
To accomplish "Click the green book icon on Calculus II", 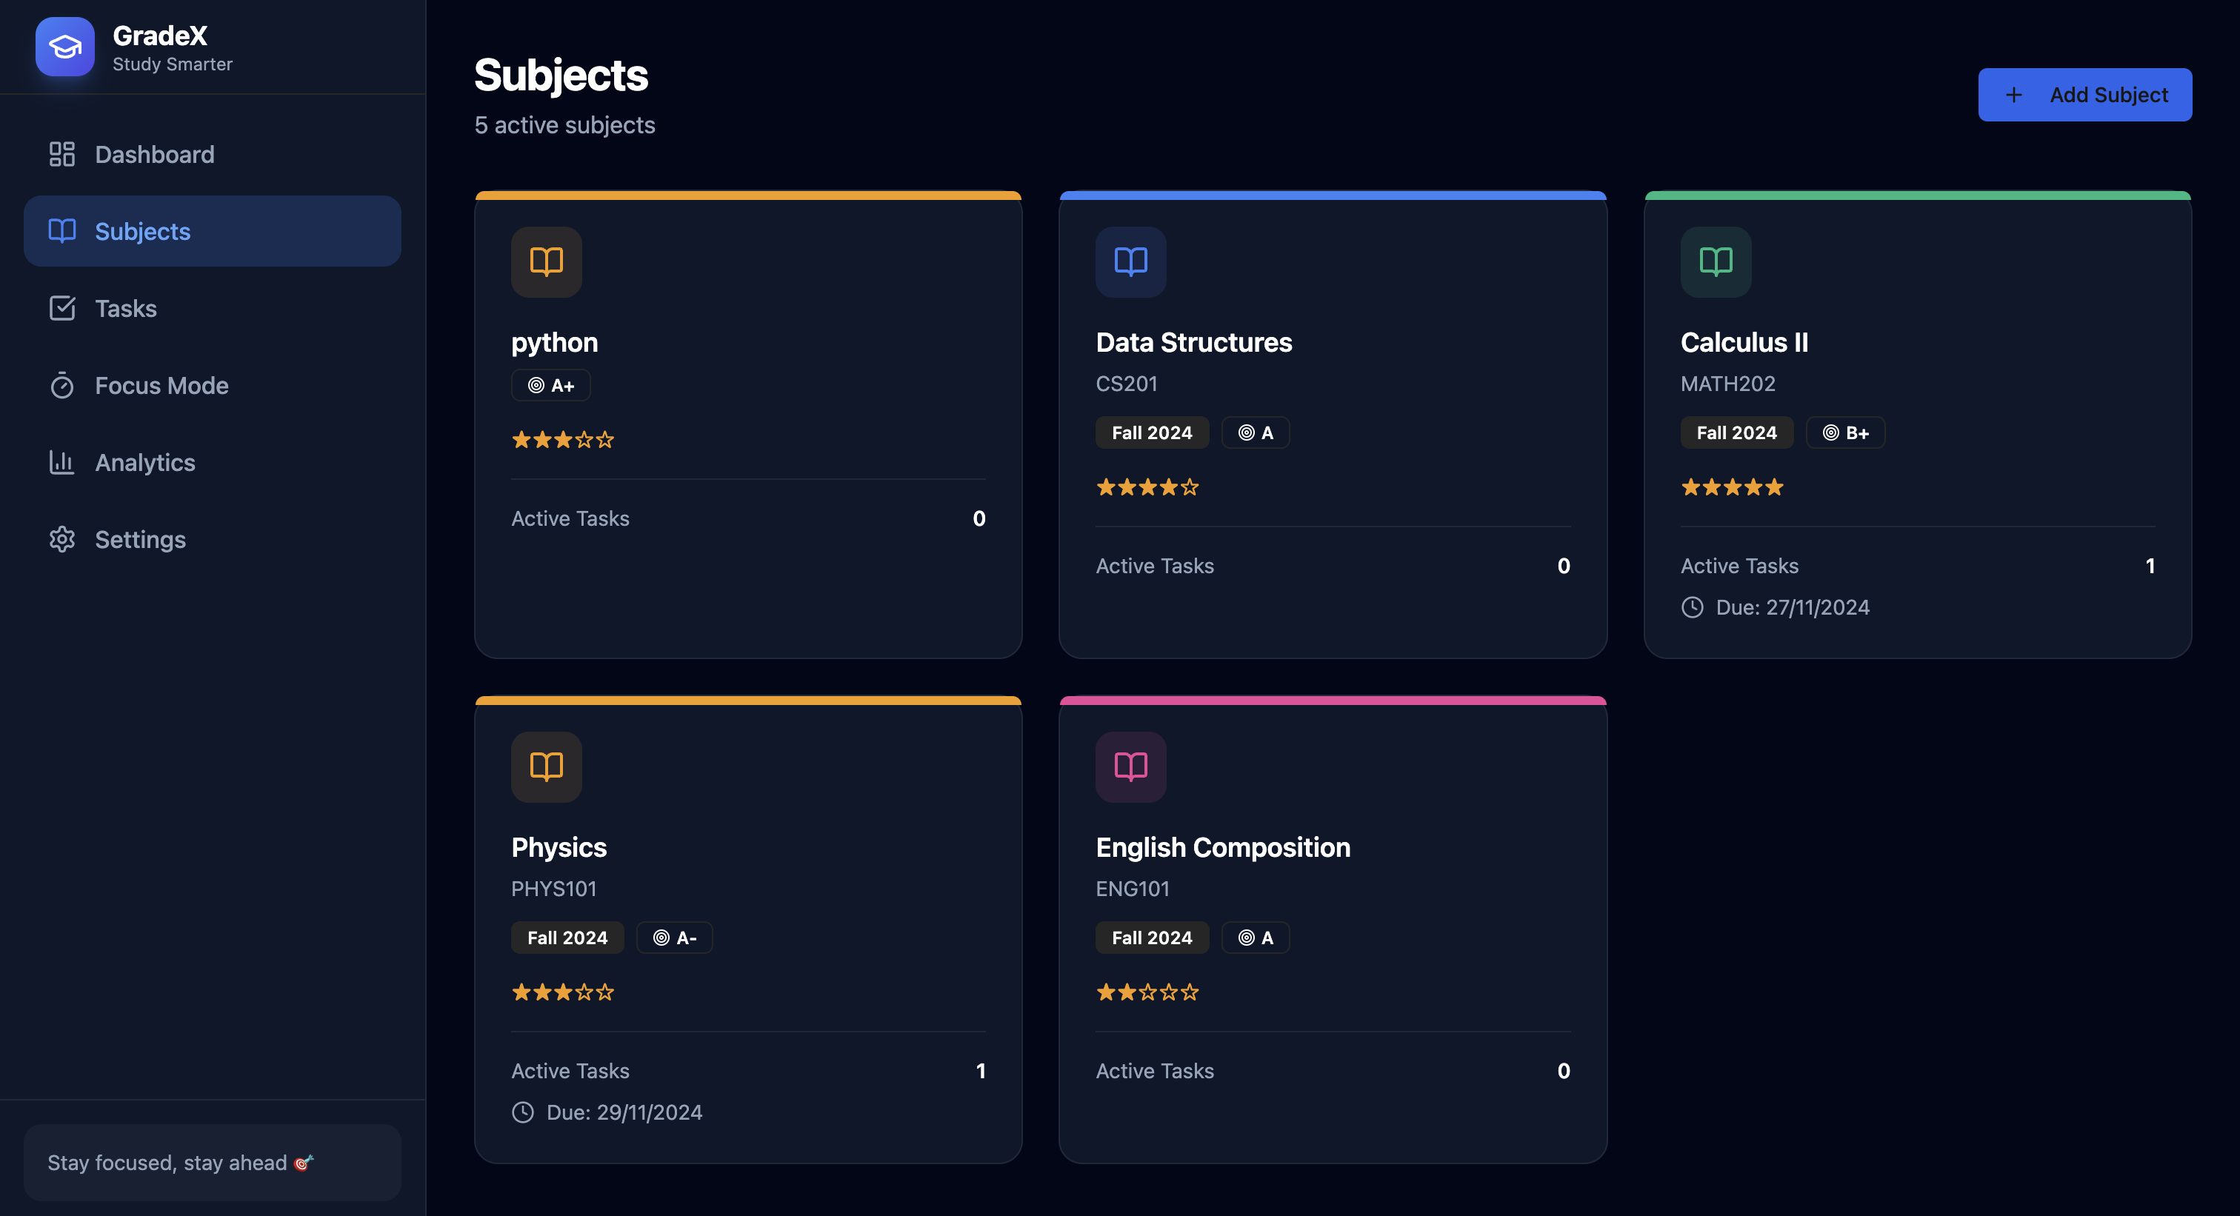I will 1715,261.
